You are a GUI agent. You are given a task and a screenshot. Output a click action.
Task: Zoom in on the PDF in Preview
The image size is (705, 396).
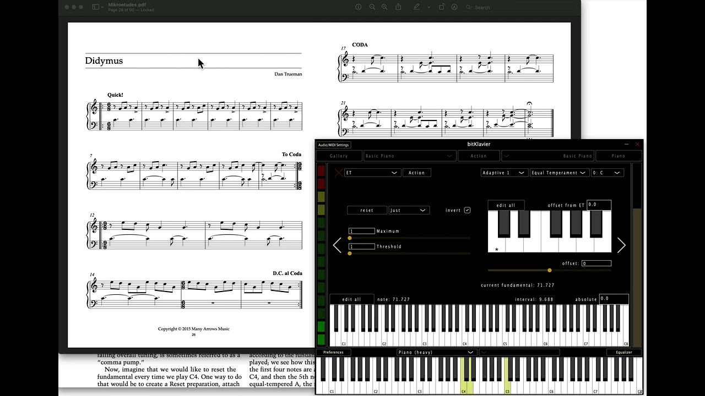(384, 7)
